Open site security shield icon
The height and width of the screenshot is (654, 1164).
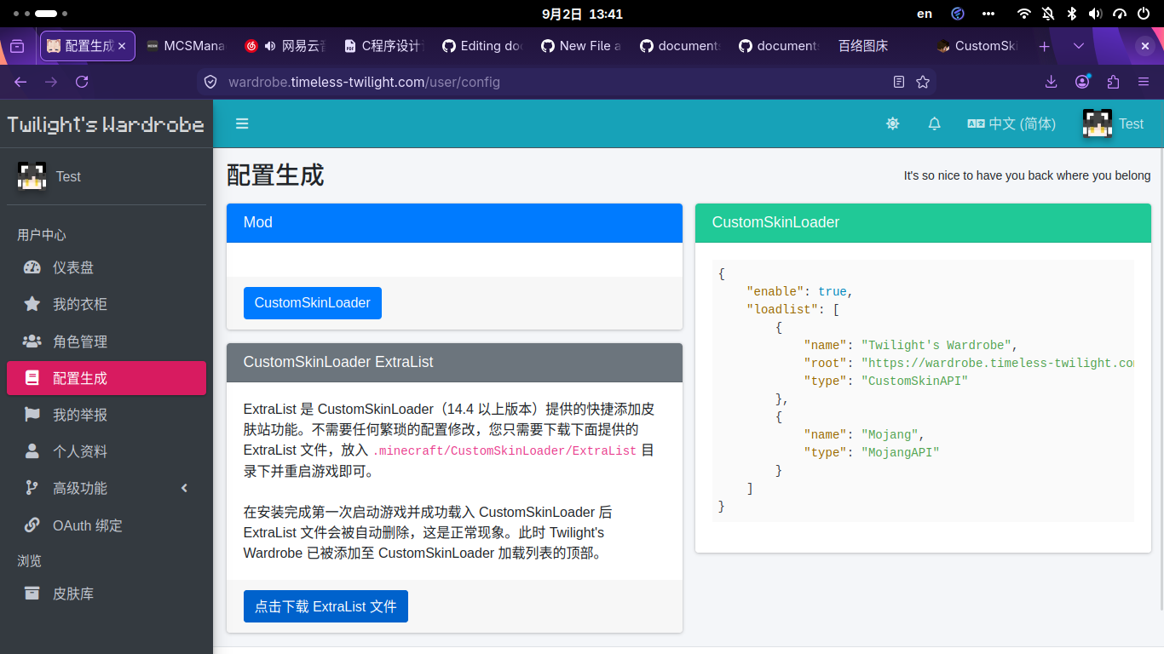click(210, 82)
